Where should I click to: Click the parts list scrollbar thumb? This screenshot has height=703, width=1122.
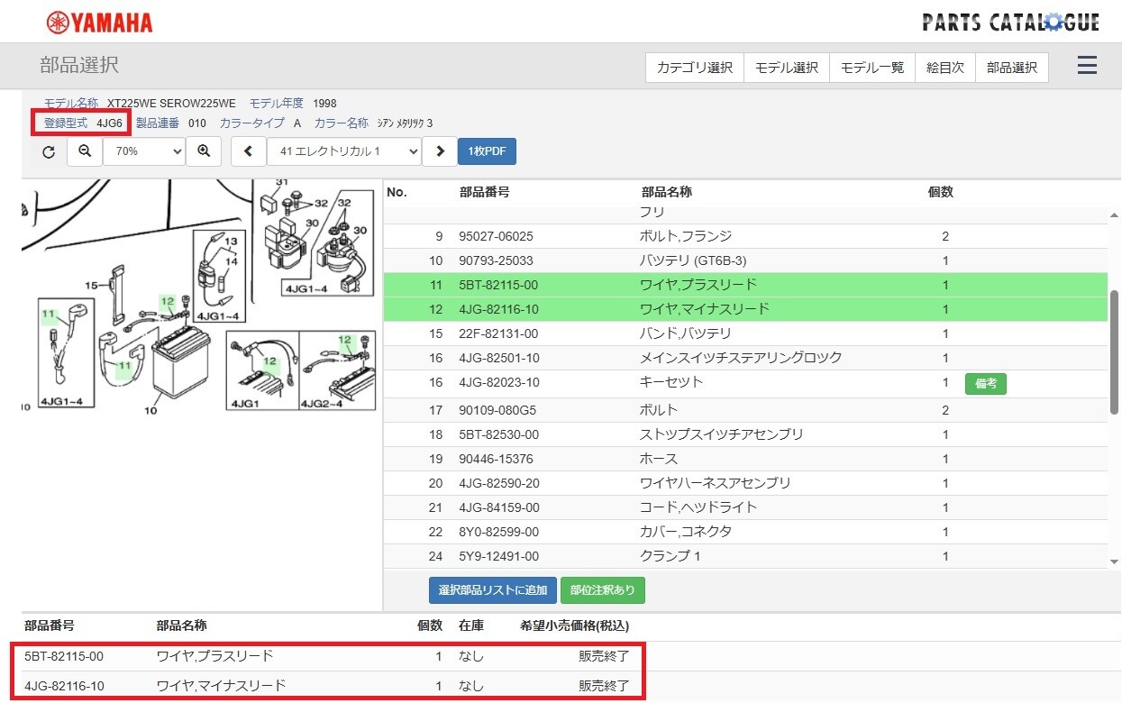click(1115, 351)
